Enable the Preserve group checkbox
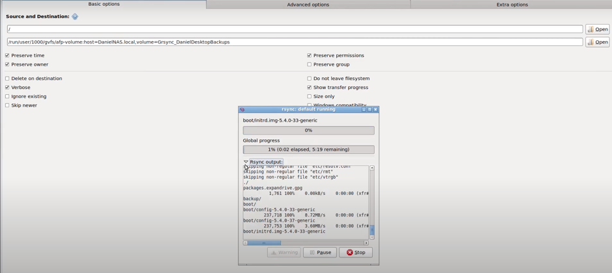 [x=310, y=65]
